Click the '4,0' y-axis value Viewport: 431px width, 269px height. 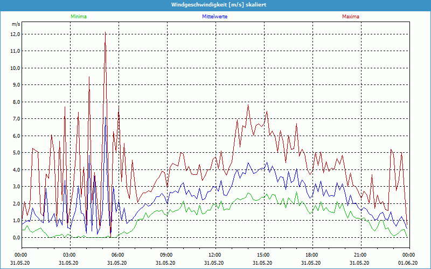click(x=16, y=170)
